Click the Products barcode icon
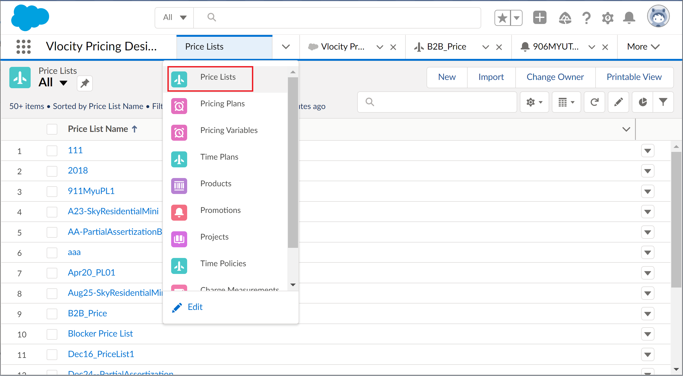This screenshot has height=376, width=683. (x=179, y=186)
